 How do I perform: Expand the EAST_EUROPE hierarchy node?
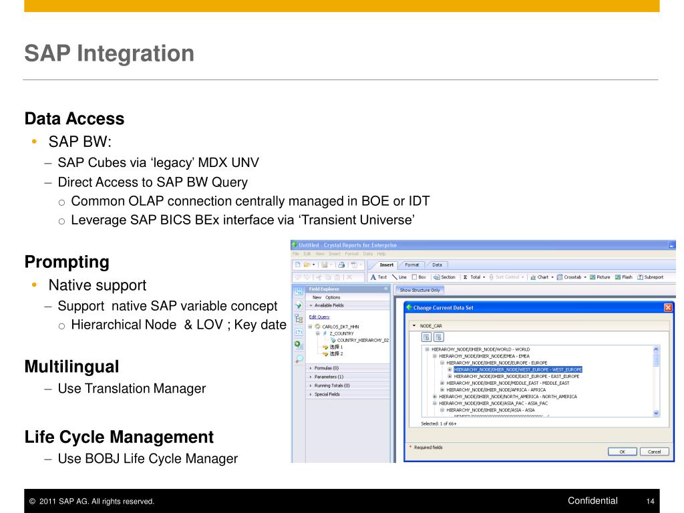pos(450,377)
